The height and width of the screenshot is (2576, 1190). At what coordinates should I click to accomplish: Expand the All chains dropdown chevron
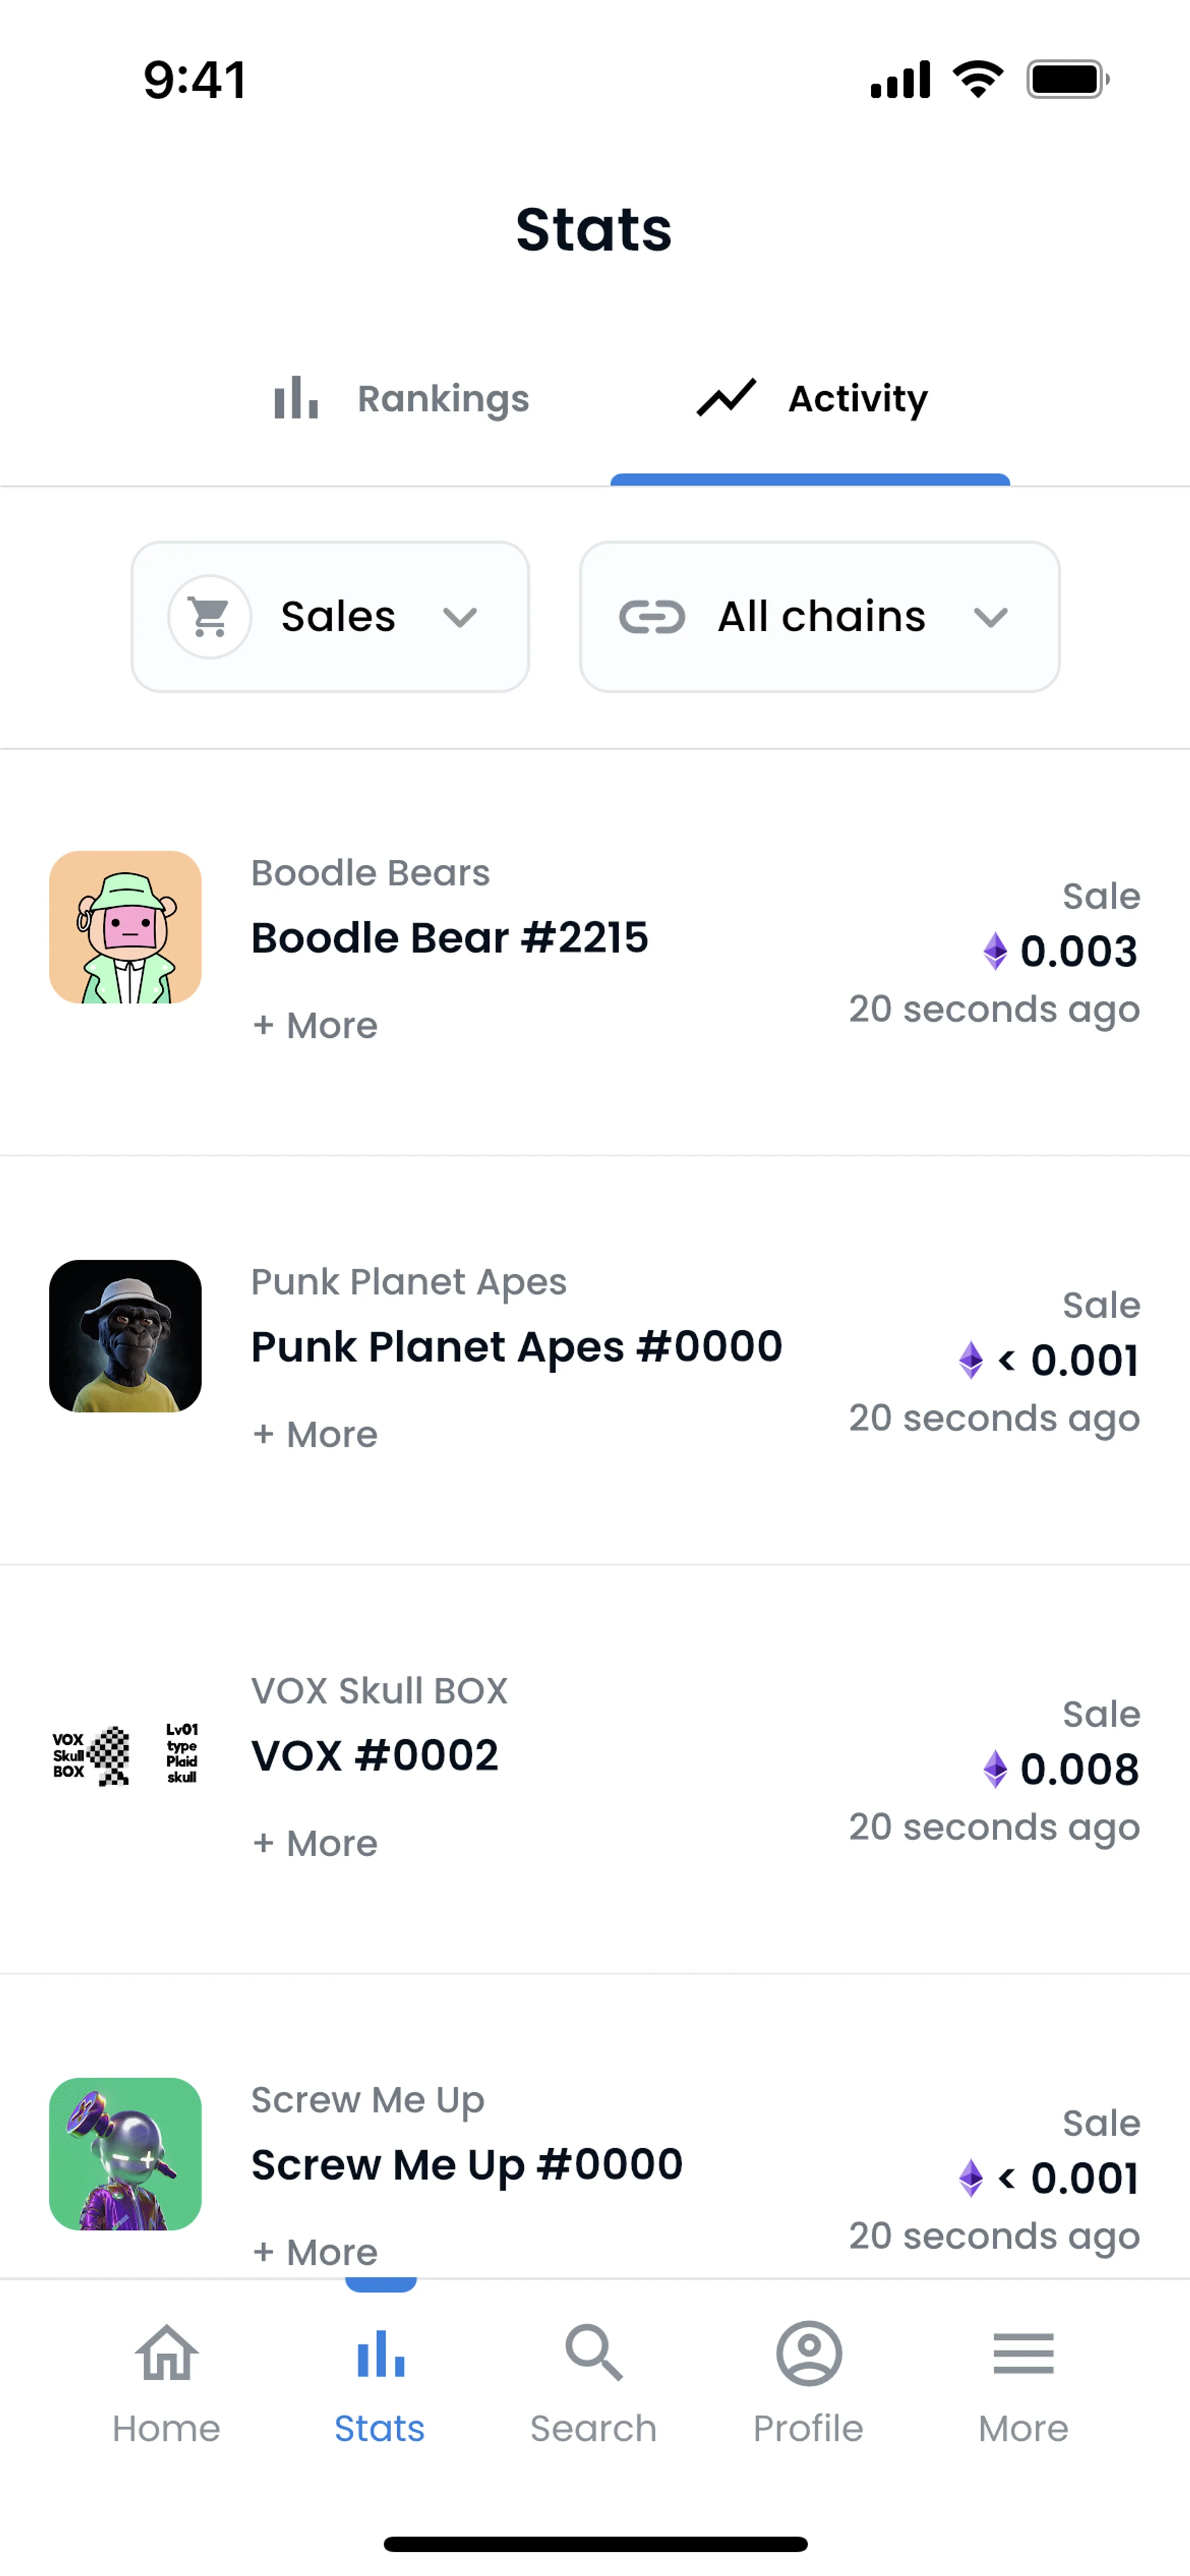(x=990, y=617)
